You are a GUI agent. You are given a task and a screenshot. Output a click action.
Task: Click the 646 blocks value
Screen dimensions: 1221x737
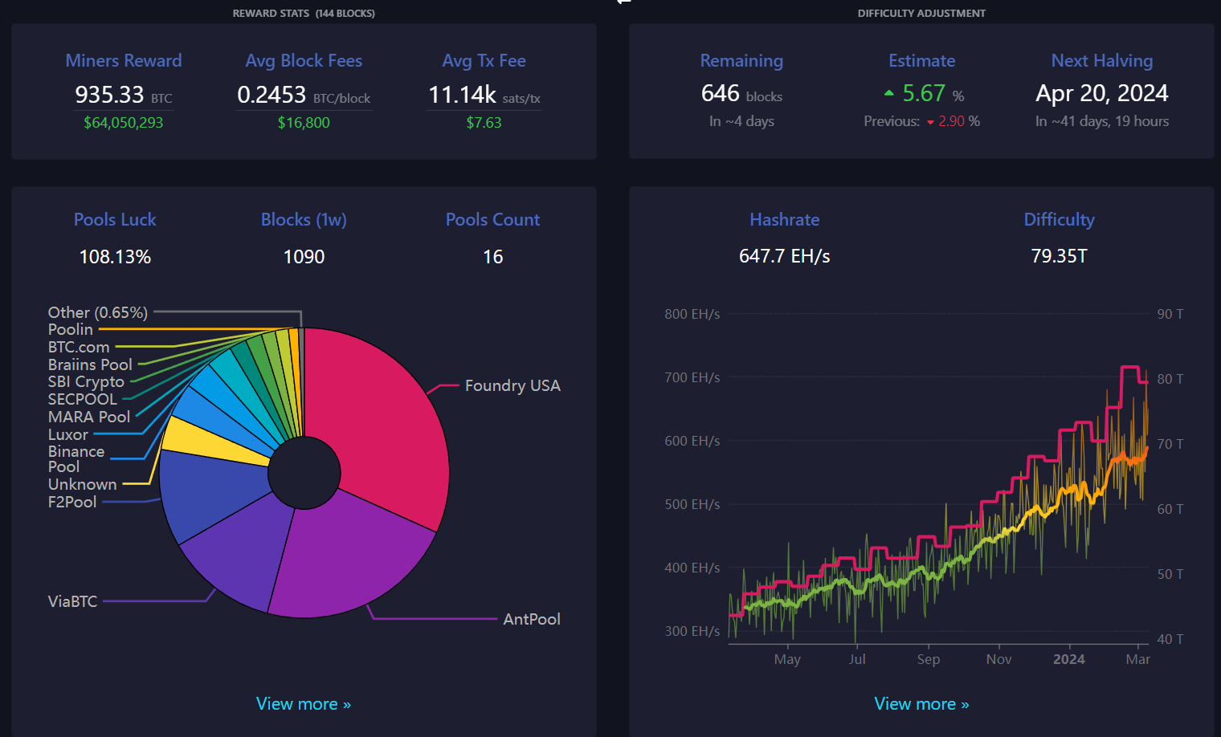(x=741, y=94)
